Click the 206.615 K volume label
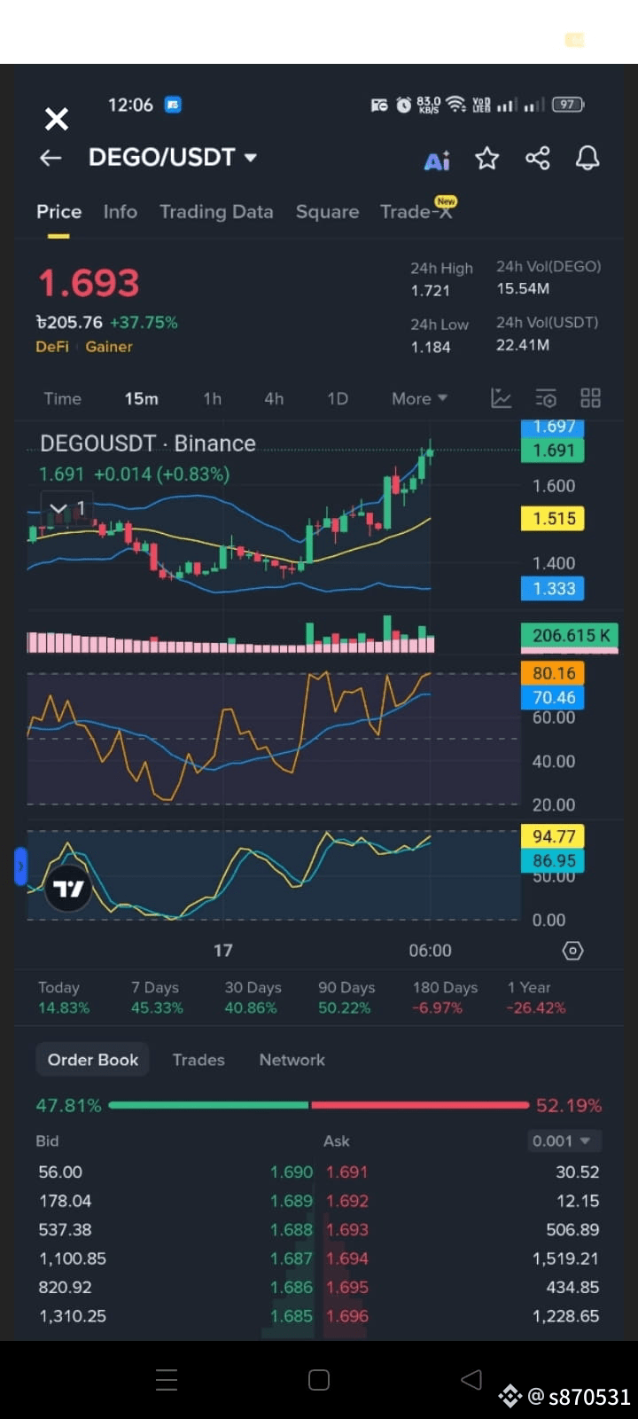Screen dimensions: 638x1419 pos(570,635)
